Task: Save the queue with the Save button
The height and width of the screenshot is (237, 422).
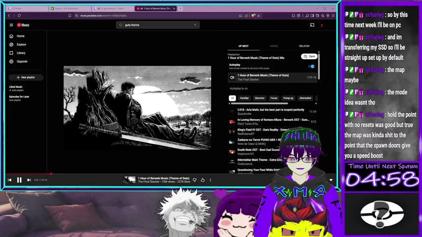Action: tap(309, 56)
